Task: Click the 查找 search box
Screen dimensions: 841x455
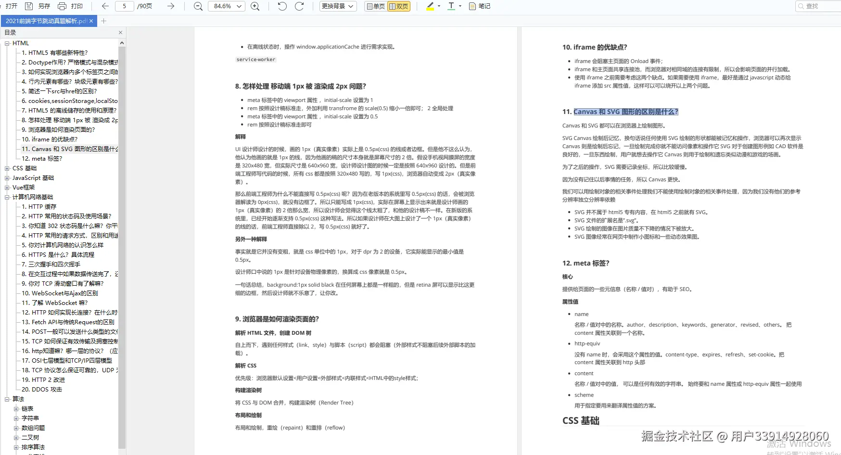Action: [818, 6]
